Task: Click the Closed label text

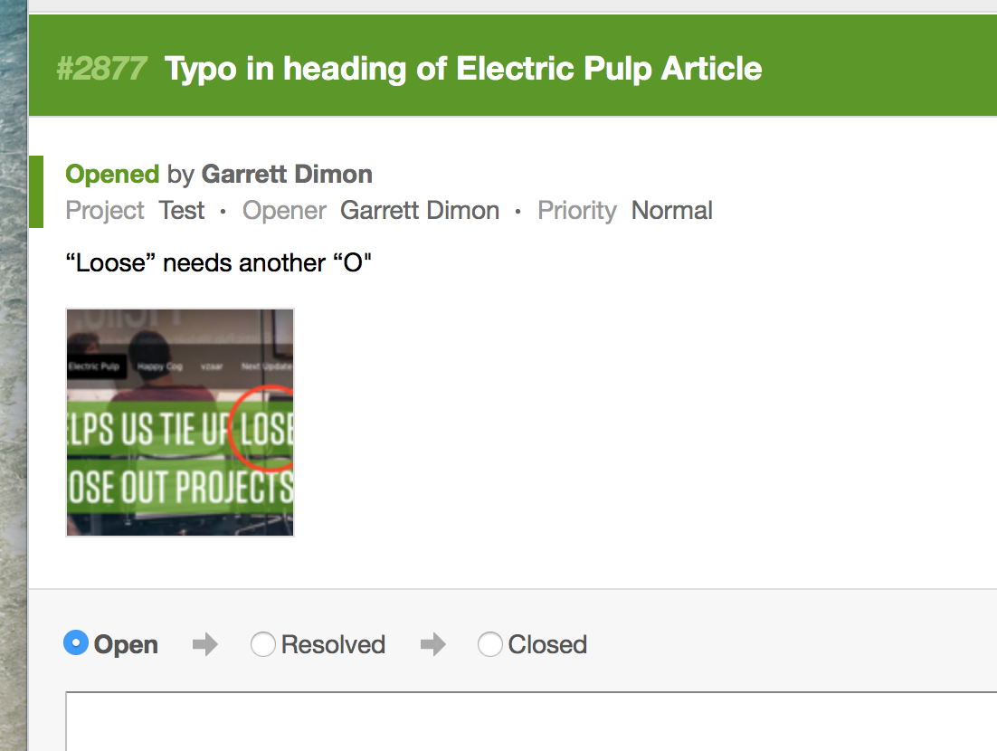Action: pyautogui.click(x=547, y=645)
